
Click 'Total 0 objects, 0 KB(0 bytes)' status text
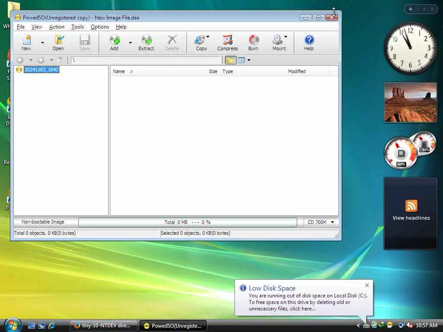point(45,233)
